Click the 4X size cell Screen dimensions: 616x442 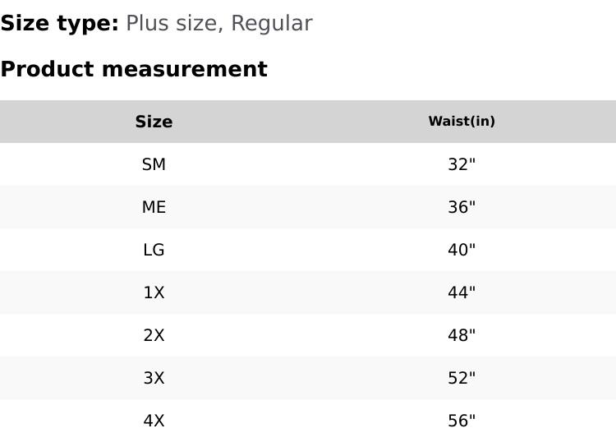click(154, 421)
